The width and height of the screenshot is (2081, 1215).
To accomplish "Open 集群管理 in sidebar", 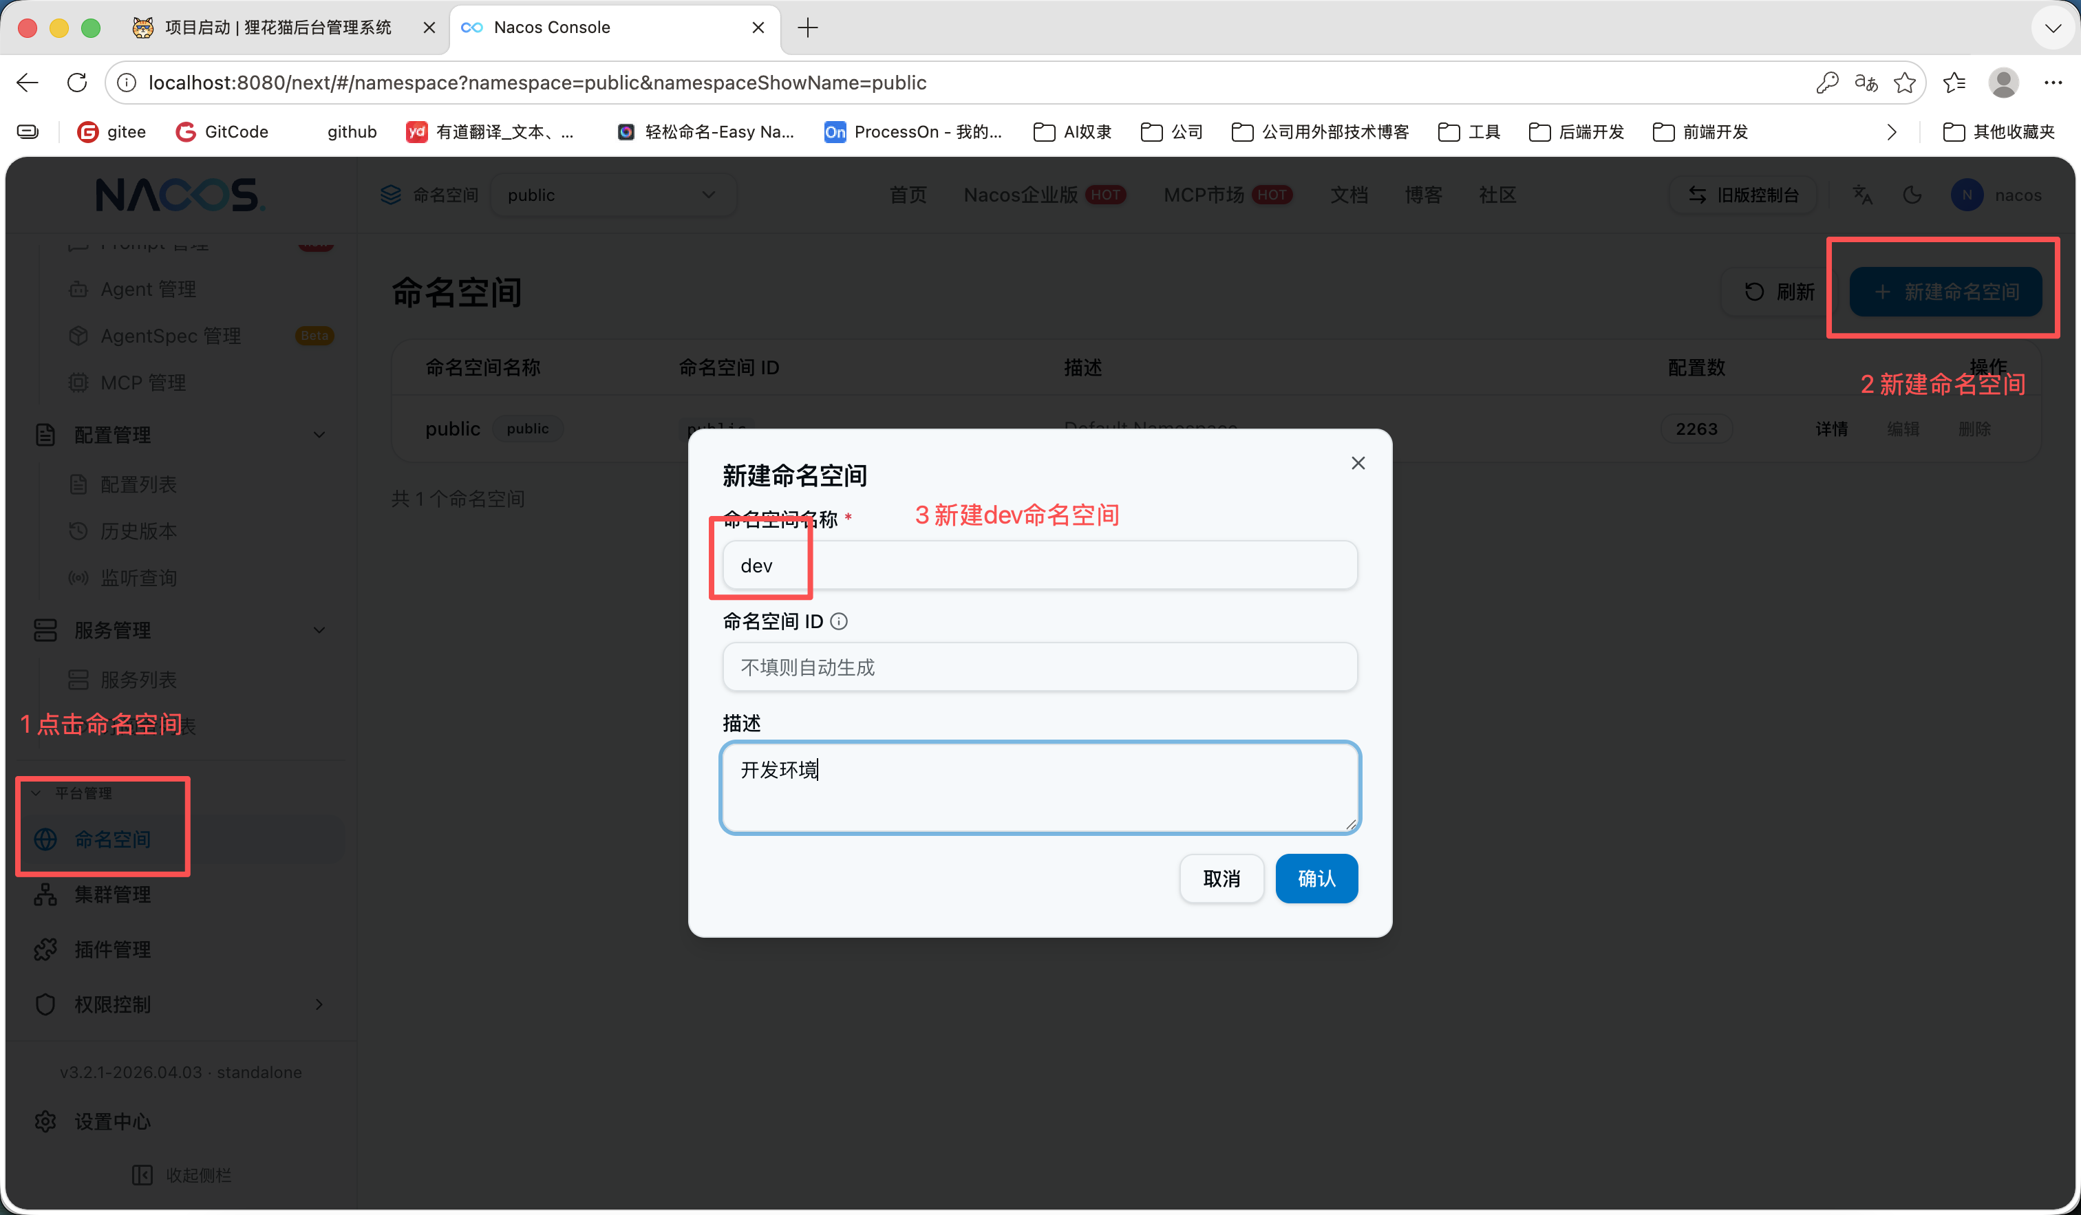I will pos(111,895).
